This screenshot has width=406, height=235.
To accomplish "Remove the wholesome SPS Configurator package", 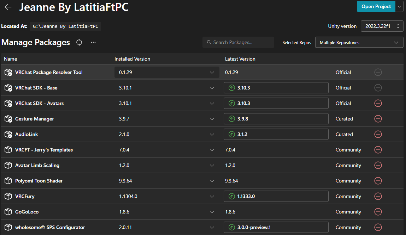I will (378, 227).
